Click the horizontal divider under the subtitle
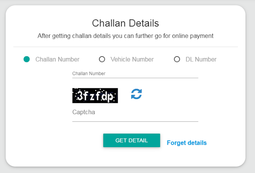This screenshot has width=255, height=173. click(x=125, y=47)
